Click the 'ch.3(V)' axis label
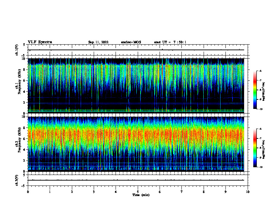The width and height of the screenshot is (279, 215). [x=17, y=180]
